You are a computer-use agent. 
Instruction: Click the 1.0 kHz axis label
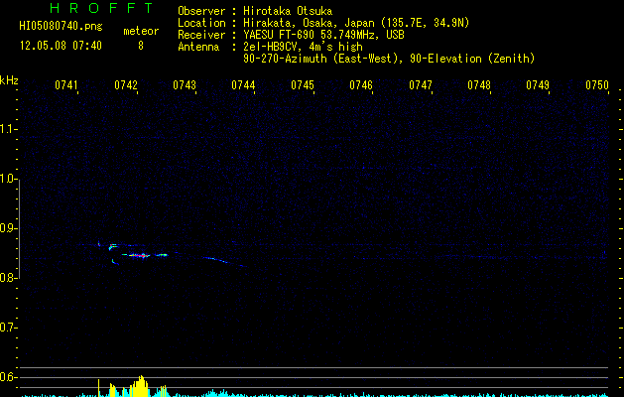pos(8,179)
